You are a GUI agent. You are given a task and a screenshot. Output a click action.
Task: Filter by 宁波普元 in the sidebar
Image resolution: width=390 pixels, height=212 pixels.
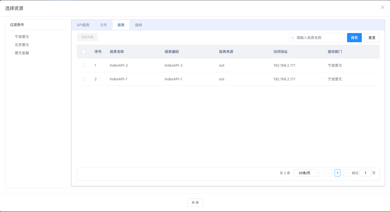pos(22,37)
